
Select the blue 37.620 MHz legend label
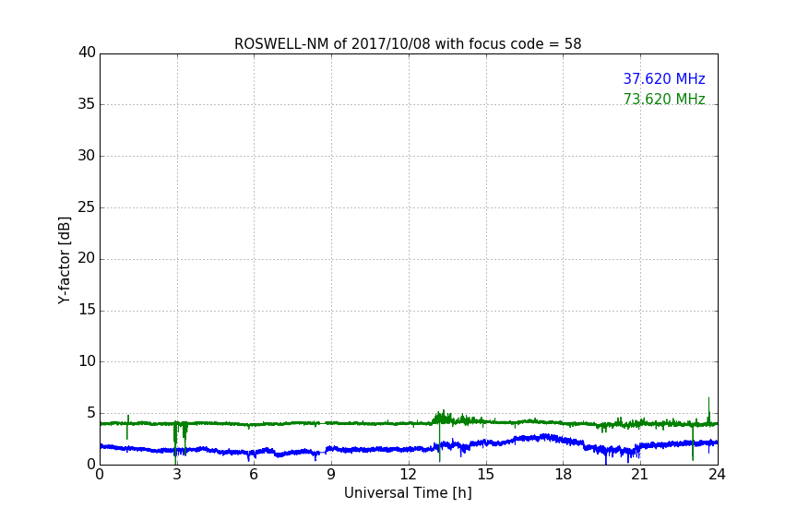tap(664, 78)
